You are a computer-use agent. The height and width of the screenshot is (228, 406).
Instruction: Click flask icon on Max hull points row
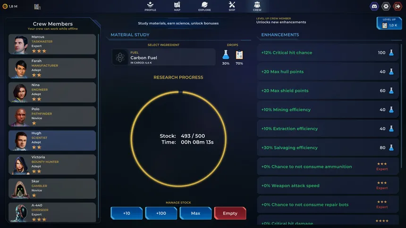point(391,72)
